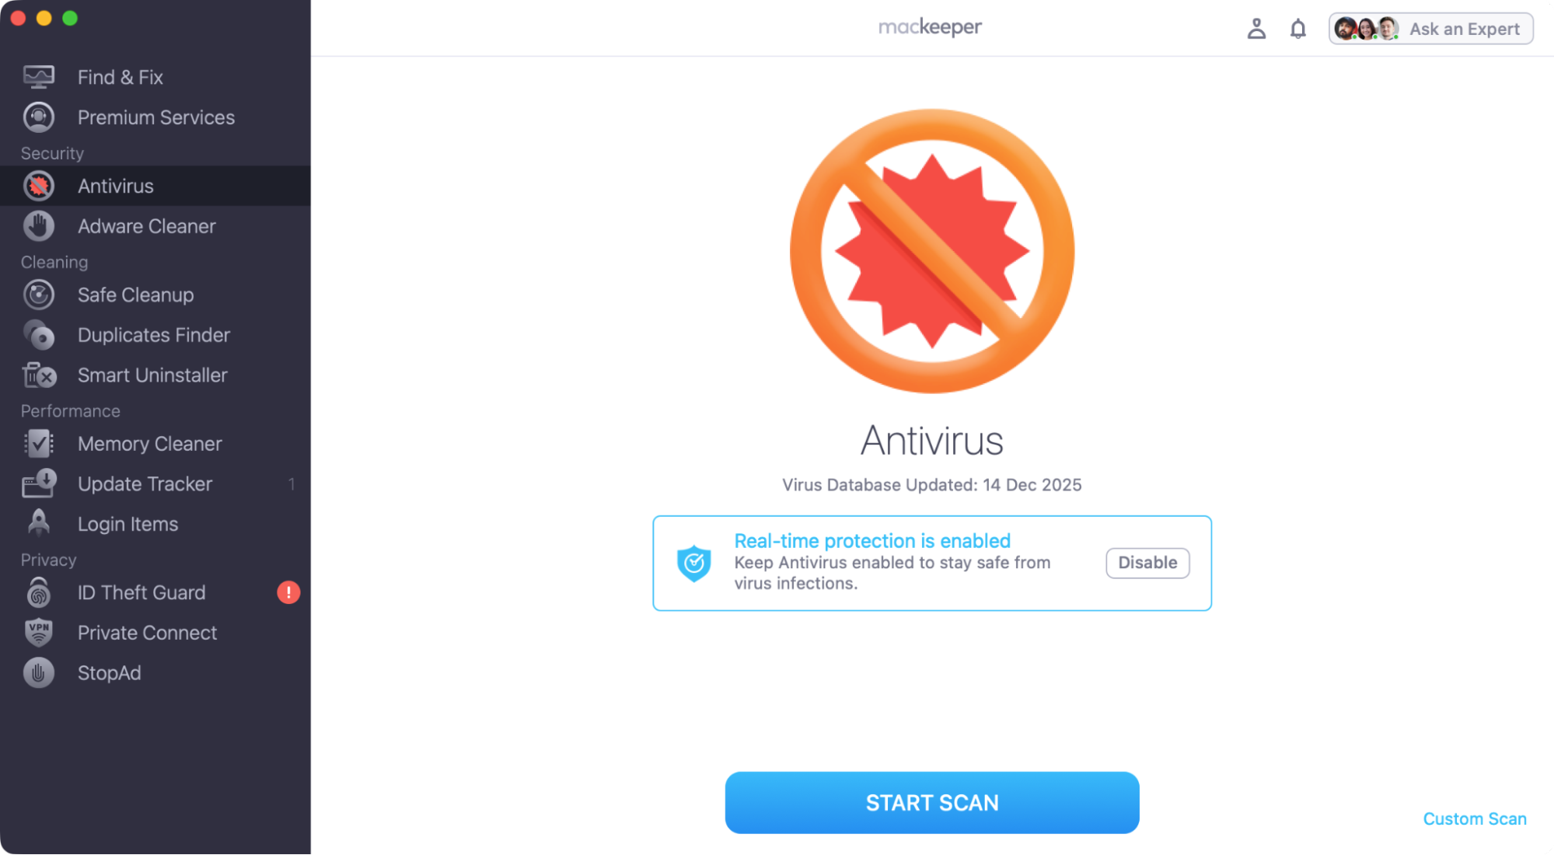Click the mackeeper logo

tap(930, 26)
